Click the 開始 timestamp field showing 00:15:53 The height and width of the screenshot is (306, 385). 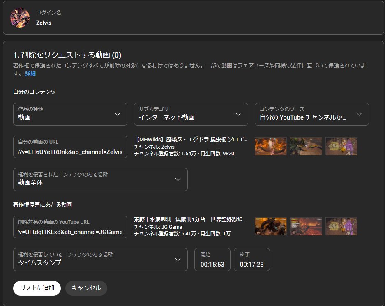tap(212, 259)
